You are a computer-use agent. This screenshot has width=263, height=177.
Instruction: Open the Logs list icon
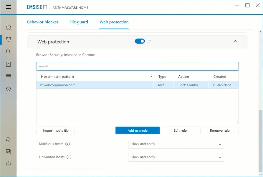pos(8,76)
